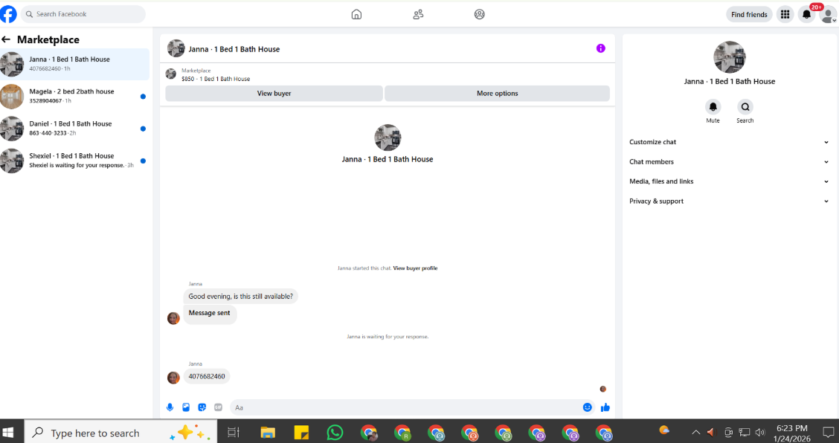Viewport: 839px width, 443px height.
Task: Click the Aa message input field
Action: [405, 407]
